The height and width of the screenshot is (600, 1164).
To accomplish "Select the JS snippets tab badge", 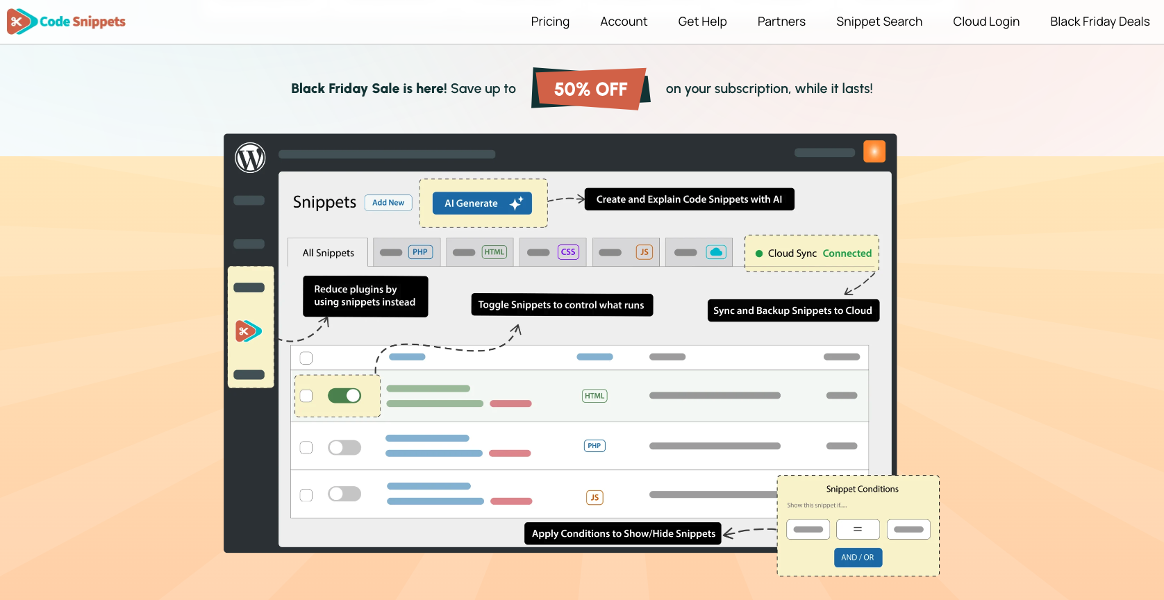I will (645, 252).
